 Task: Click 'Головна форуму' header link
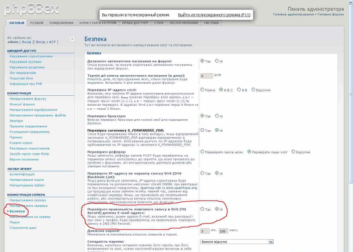point(331,14)
